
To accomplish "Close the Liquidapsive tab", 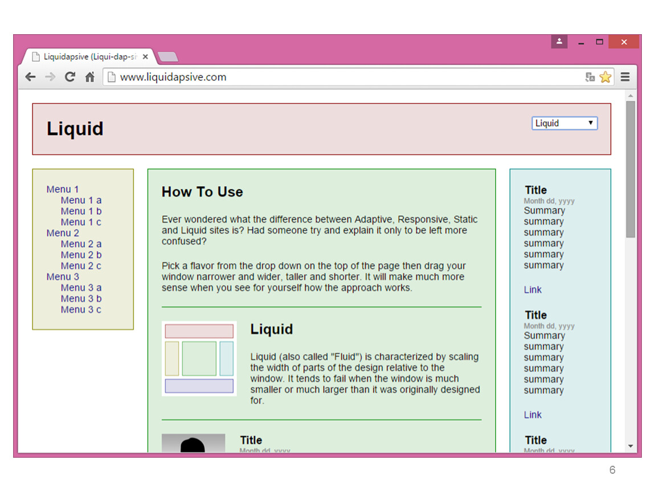I will pyautogui.click(x=145, y=57).
